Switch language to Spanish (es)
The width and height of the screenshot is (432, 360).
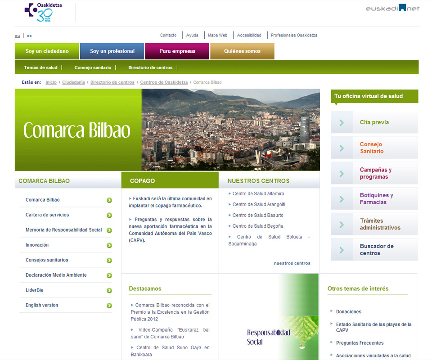coord(29,36)
